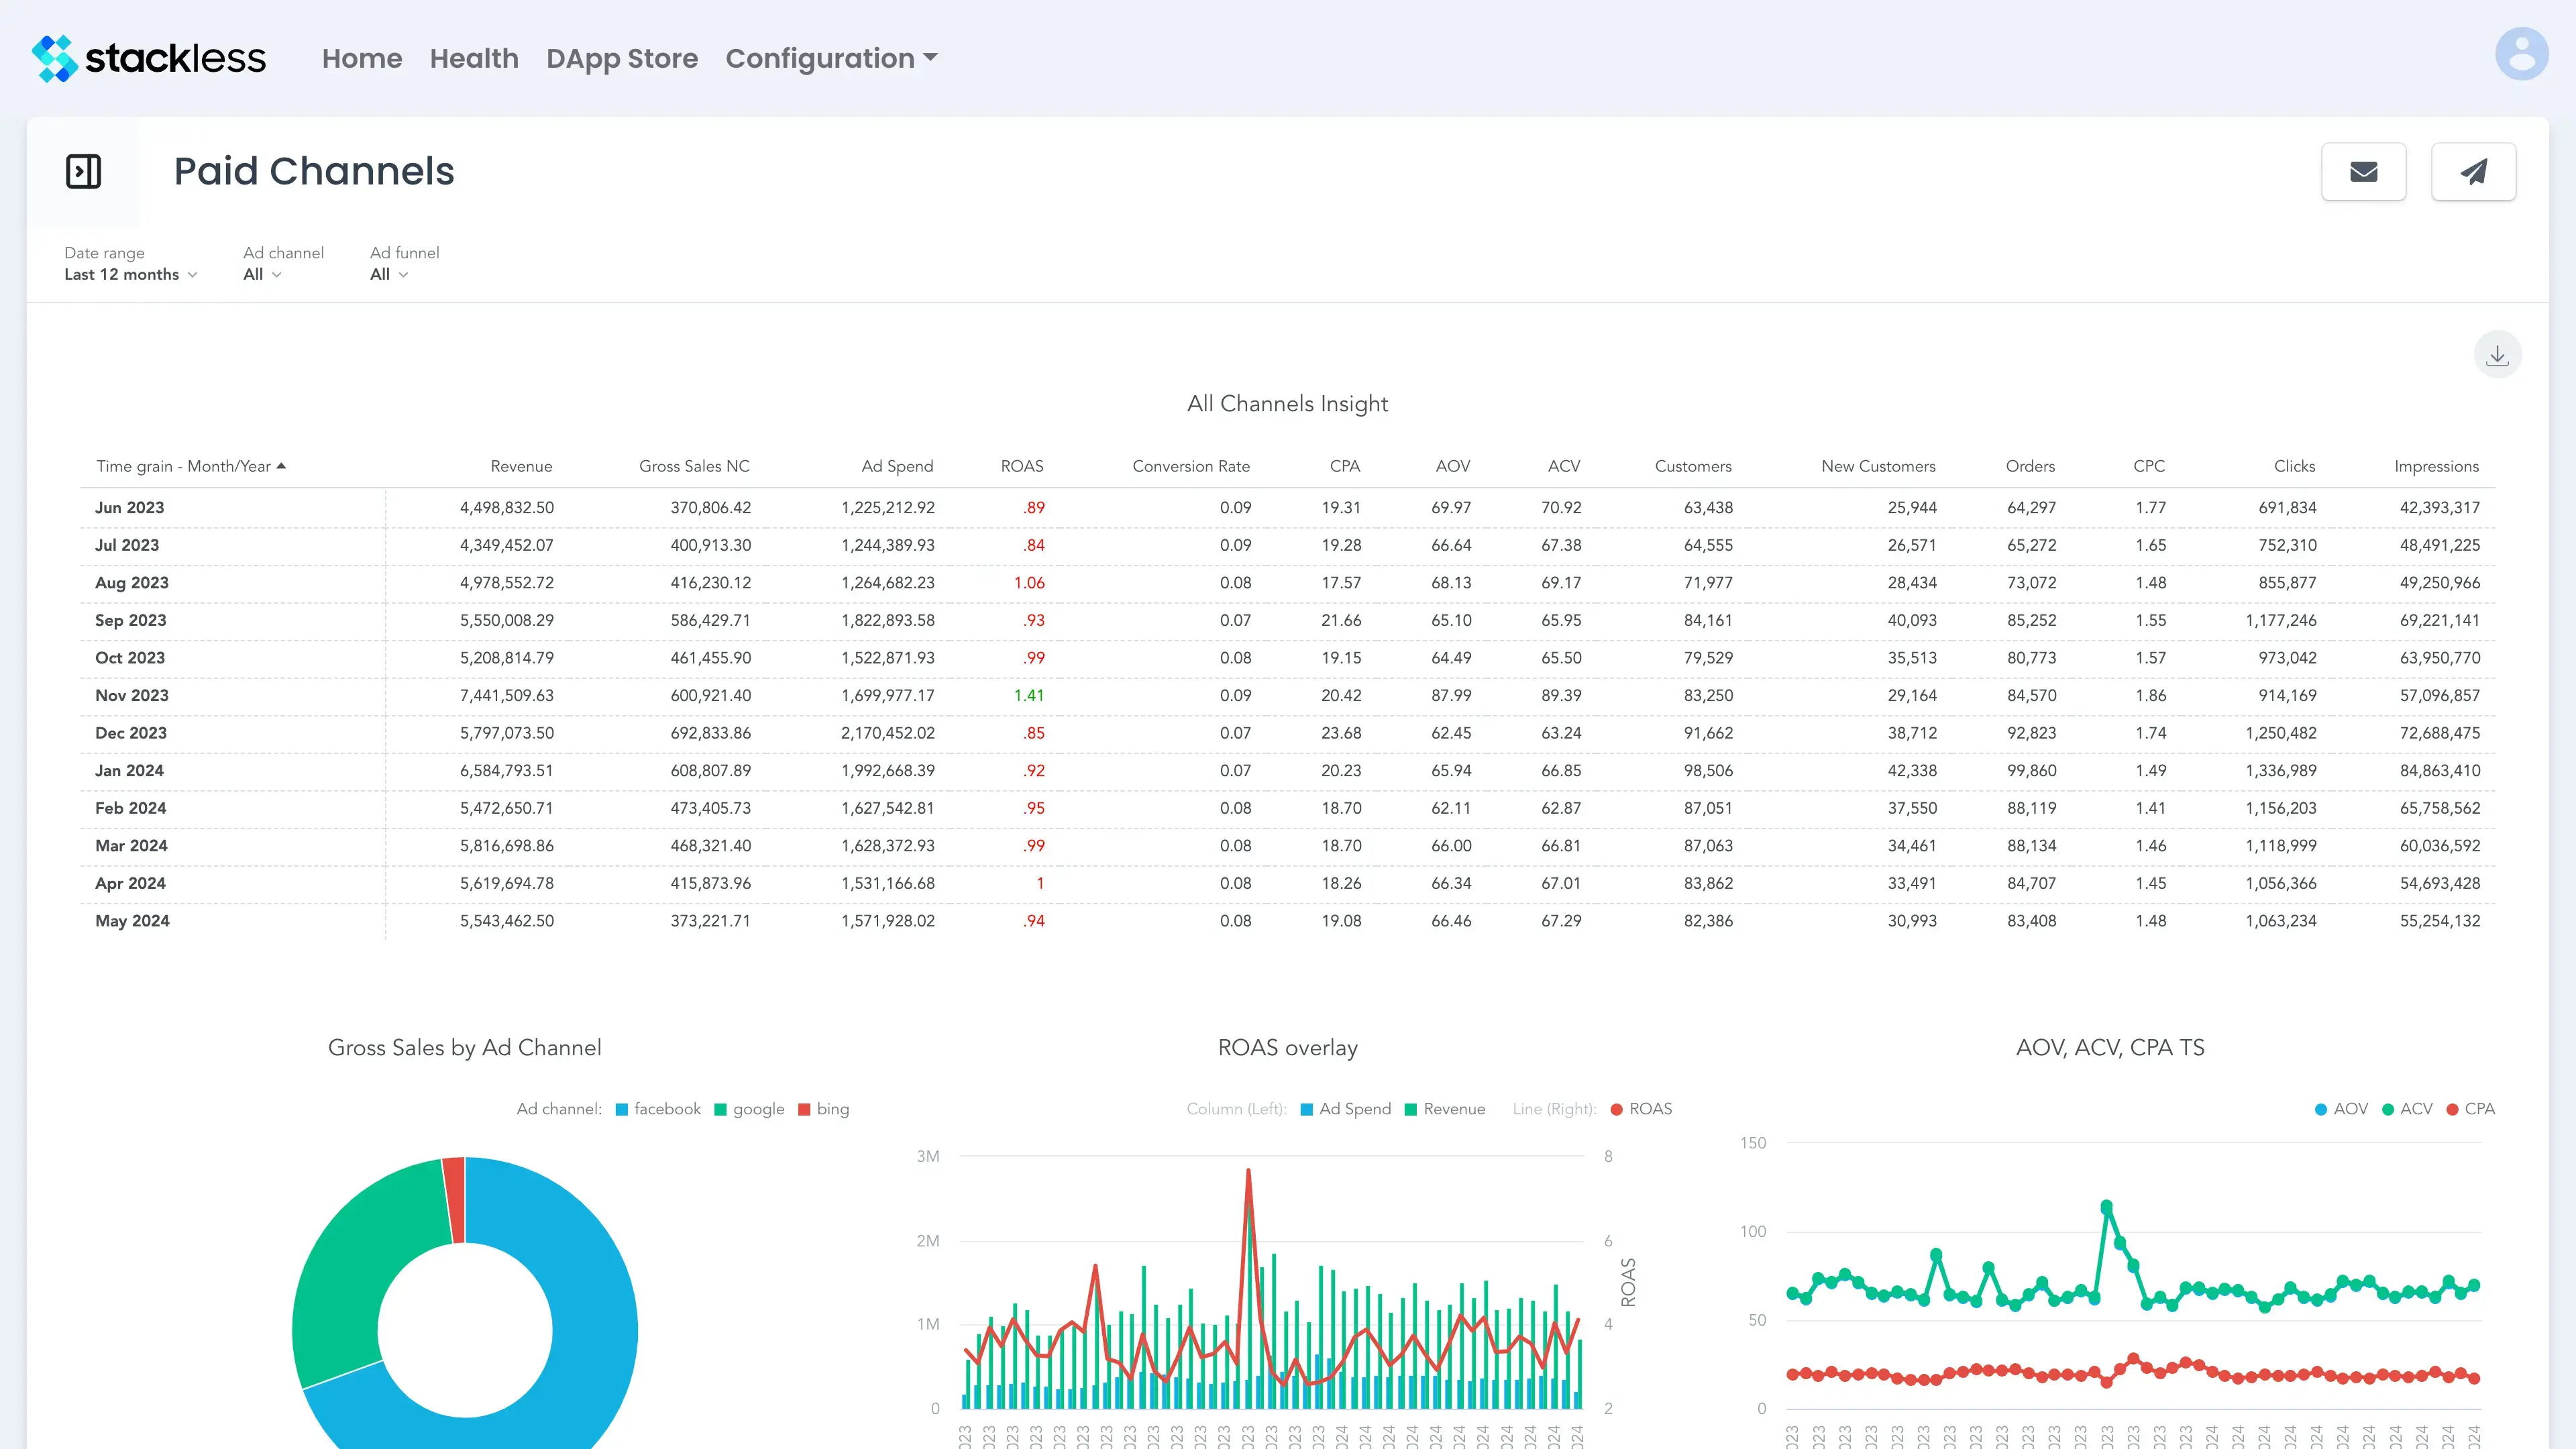Viewport: 2576px width, 1449px height.
Task: Select the Feb 2024 row label
Action: tap(131, 808)
